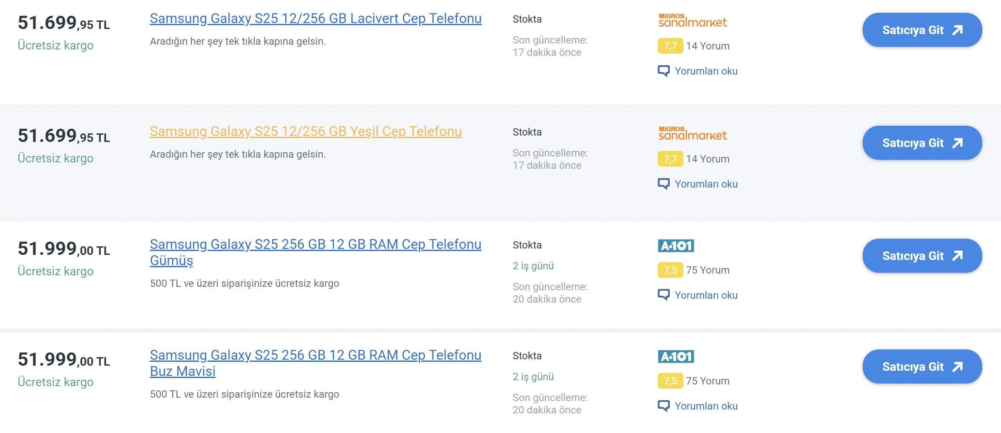This screenshot has width=1001, height=433.
Task: Click Migros Sanalmarket logo in Lacivert listing
Action: pyautogui.click(x=692, y=20)
